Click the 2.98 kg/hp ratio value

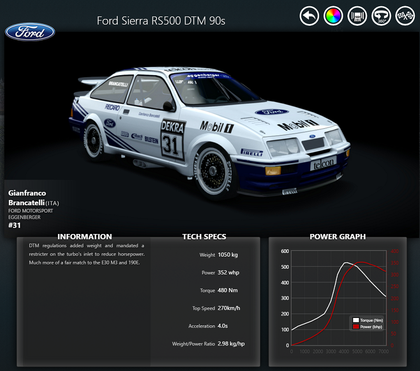[x=231, y=344]
